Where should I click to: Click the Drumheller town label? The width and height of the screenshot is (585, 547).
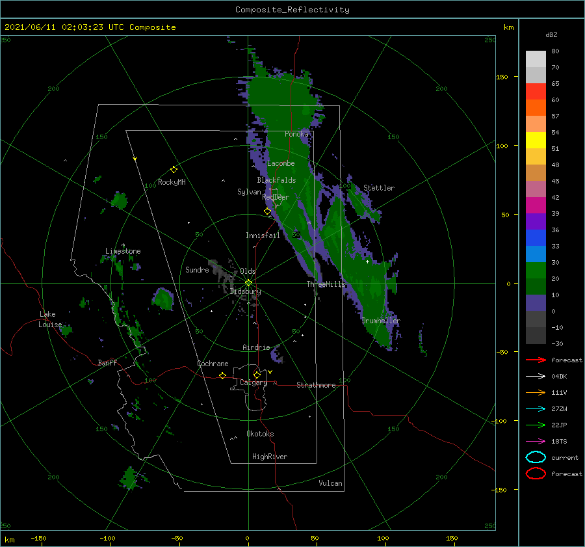click(x=381, y=321)
